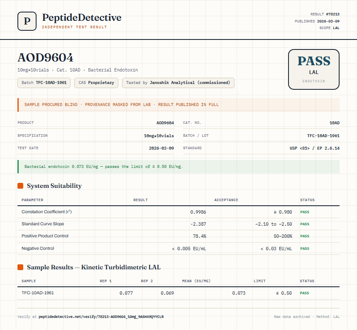The image size is (357, 330).
Task: Click the PASS LAL endotoxin badge
Action: point(314,69)
